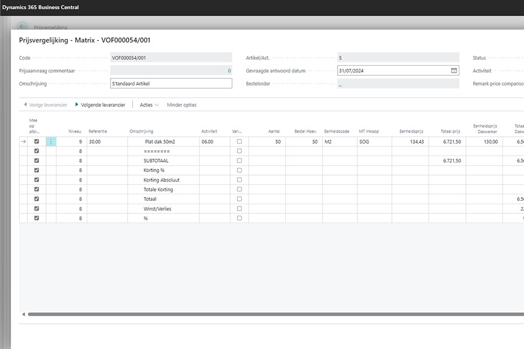
Task: Select row arrow indicator for Plat dak 50m2
Action: tap(24, 142)
